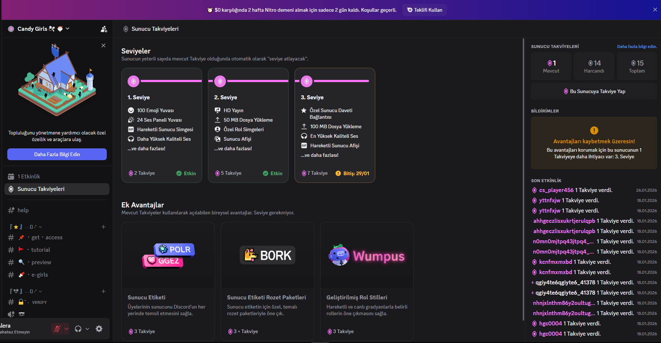Open headphone output options chevron
The height and width of the screenshot is (343, 661).
pyautogui.click(x=87, y=329)
